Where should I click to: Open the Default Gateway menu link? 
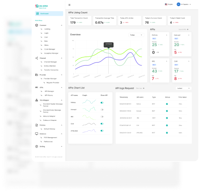click(50, 129)
